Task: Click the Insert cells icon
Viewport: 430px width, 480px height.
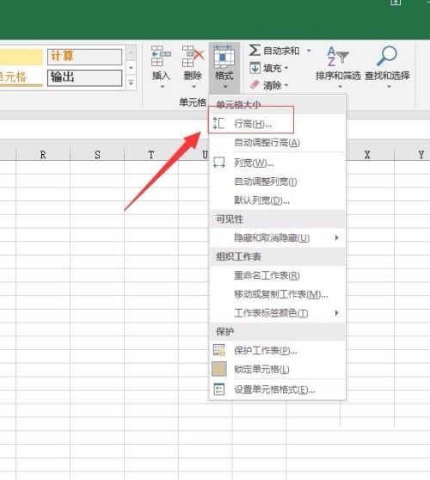Action: (161, 56)
